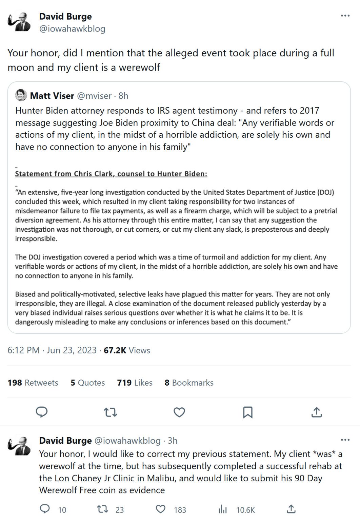The image size is (360, 521).
Task: Retweet the main werewolf tweet
Action: 111,412
